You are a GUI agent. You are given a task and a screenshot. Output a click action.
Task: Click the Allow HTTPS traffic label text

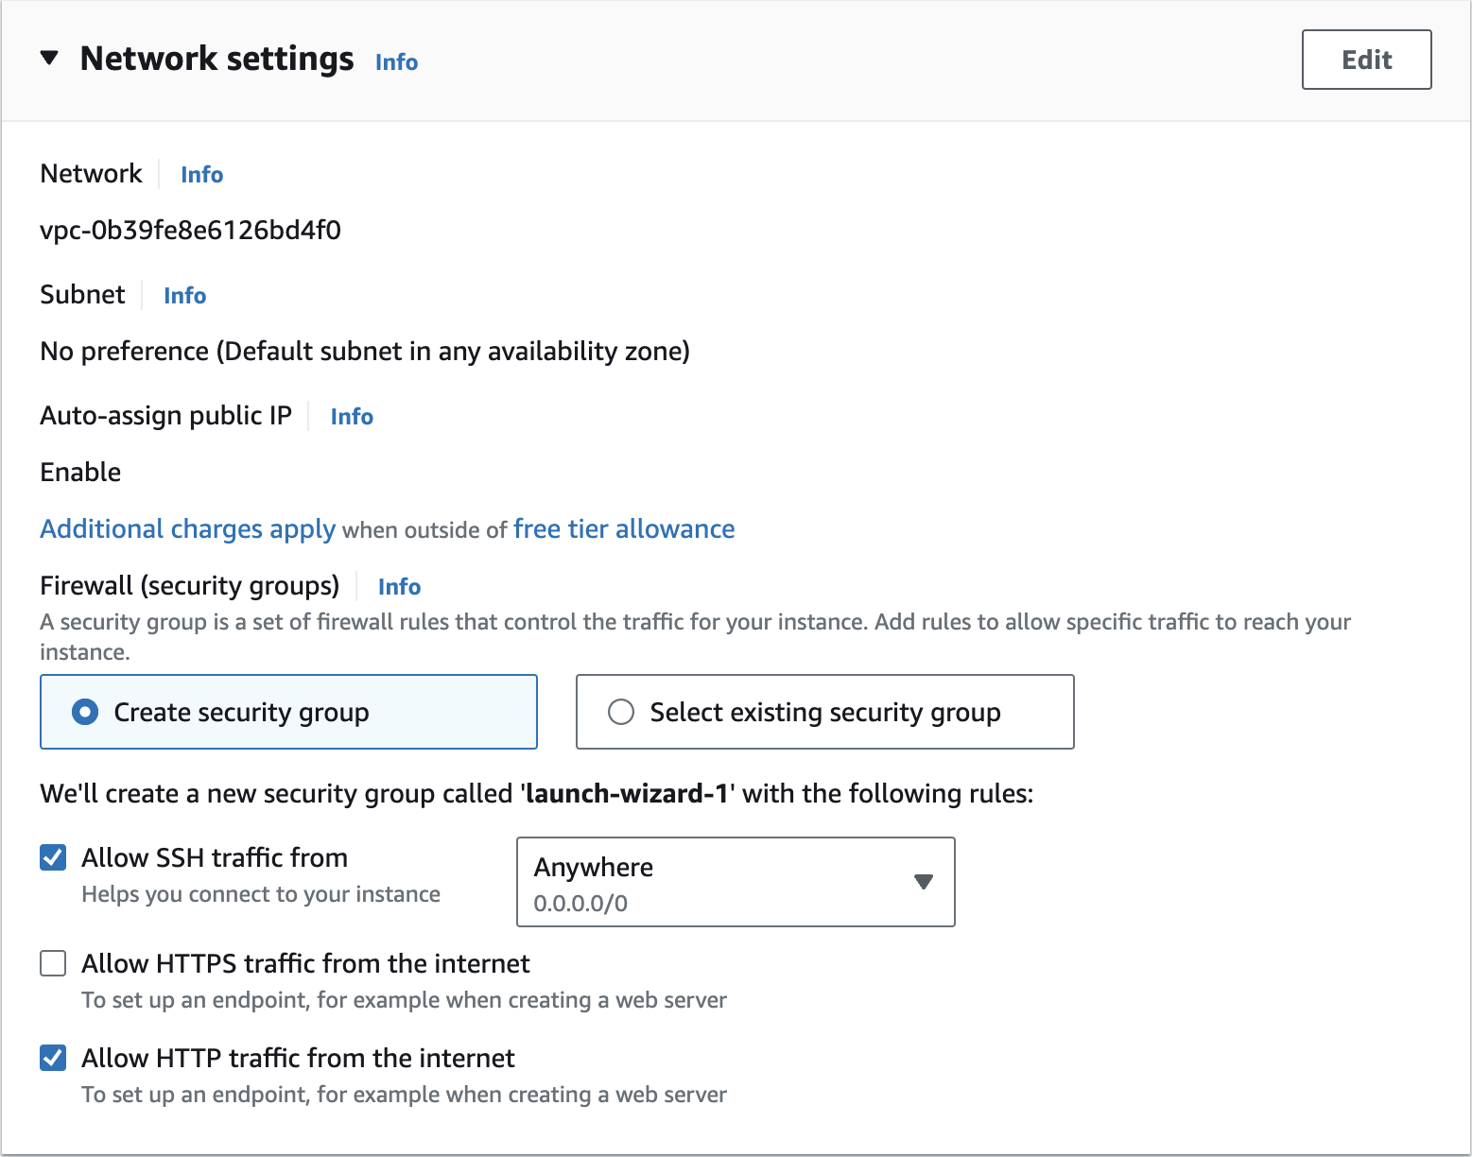pyautogui.click(x=305, y=963)
